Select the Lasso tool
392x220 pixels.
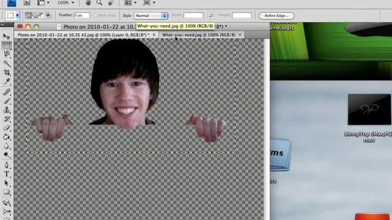tap(7, 54)
